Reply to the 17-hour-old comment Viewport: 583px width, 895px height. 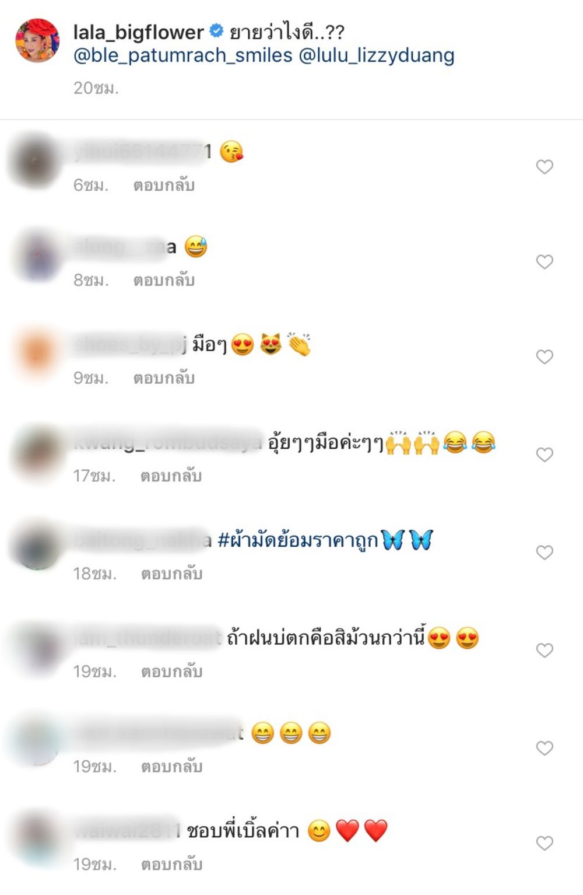tap(171, 476)
